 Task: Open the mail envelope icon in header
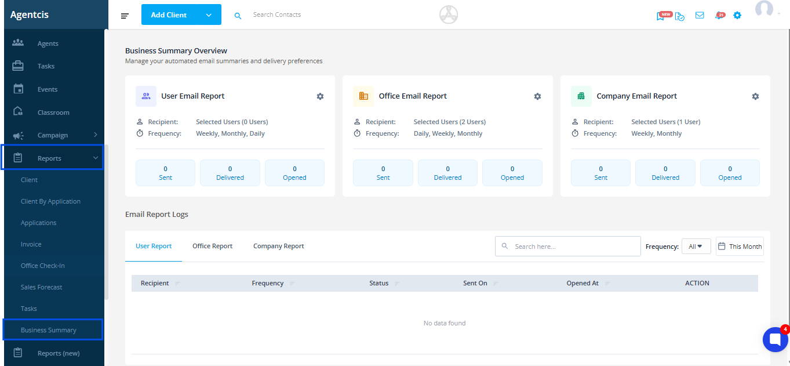[x=700, y=15]
